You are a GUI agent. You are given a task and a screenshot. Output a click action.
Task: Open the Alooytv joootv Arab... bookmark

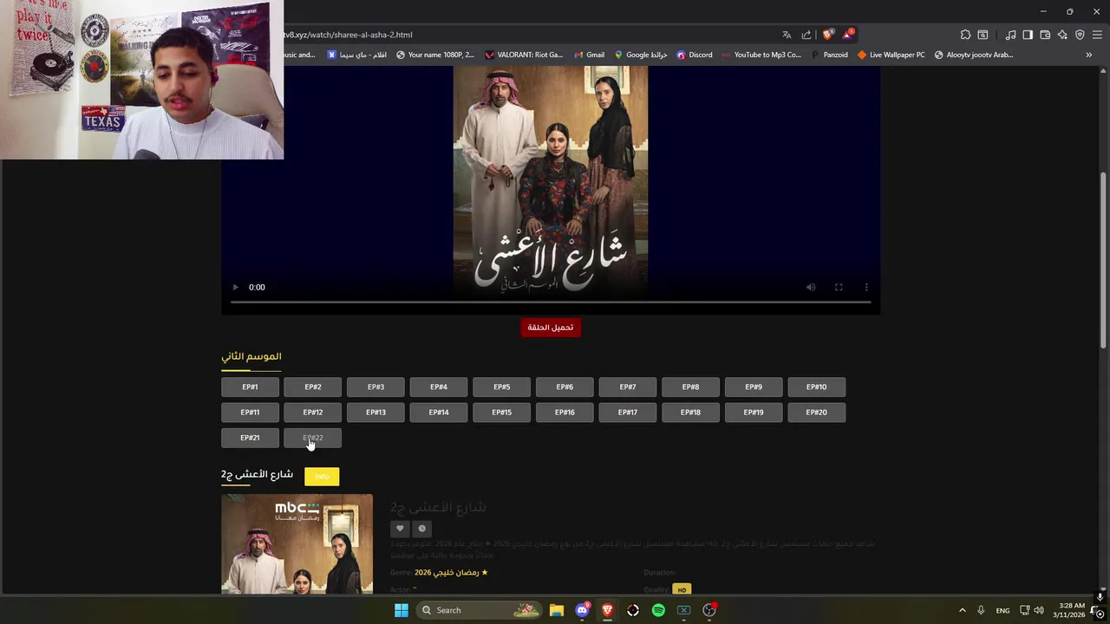(973, 55)
